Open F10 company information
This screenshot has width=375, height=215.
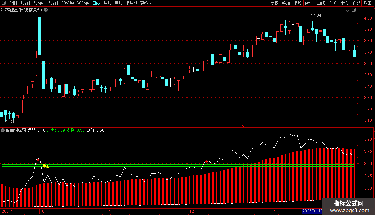point(333,3)
